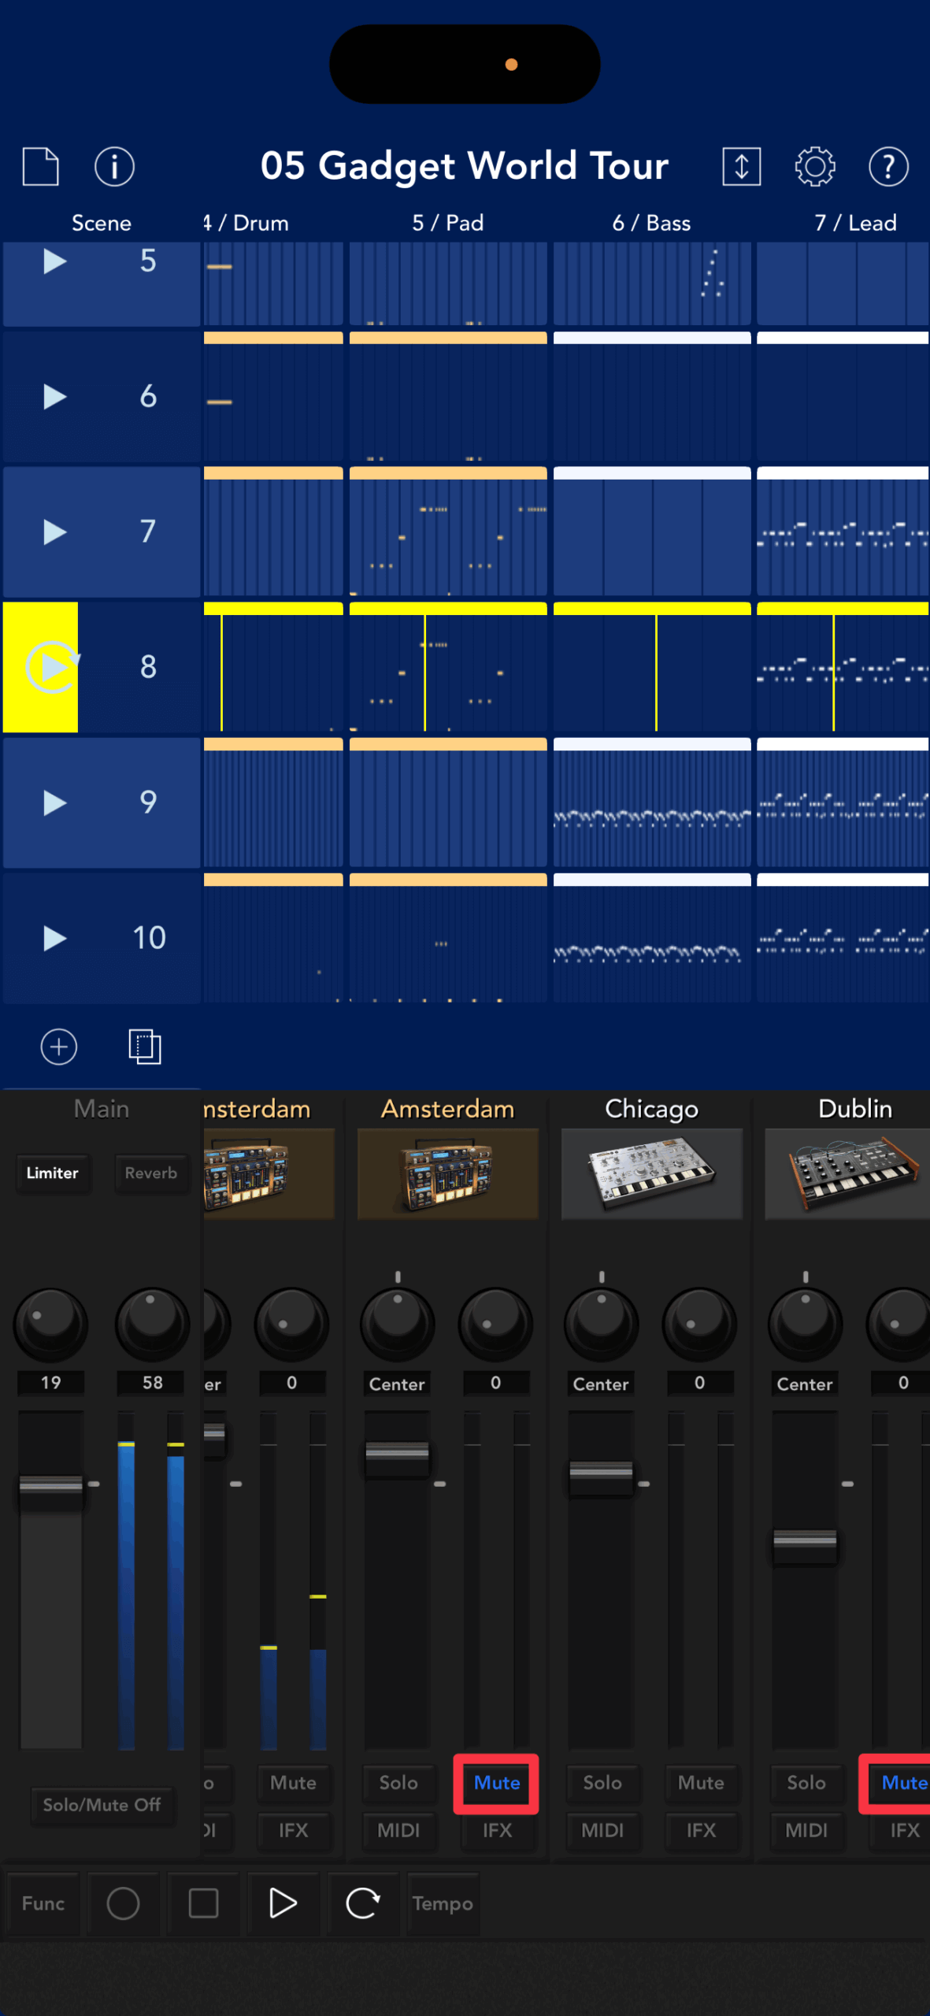Image resolution: width=930 pixels, height=2016 pixels.
Task: Play scene 6
Action: [x=54, y=396]
